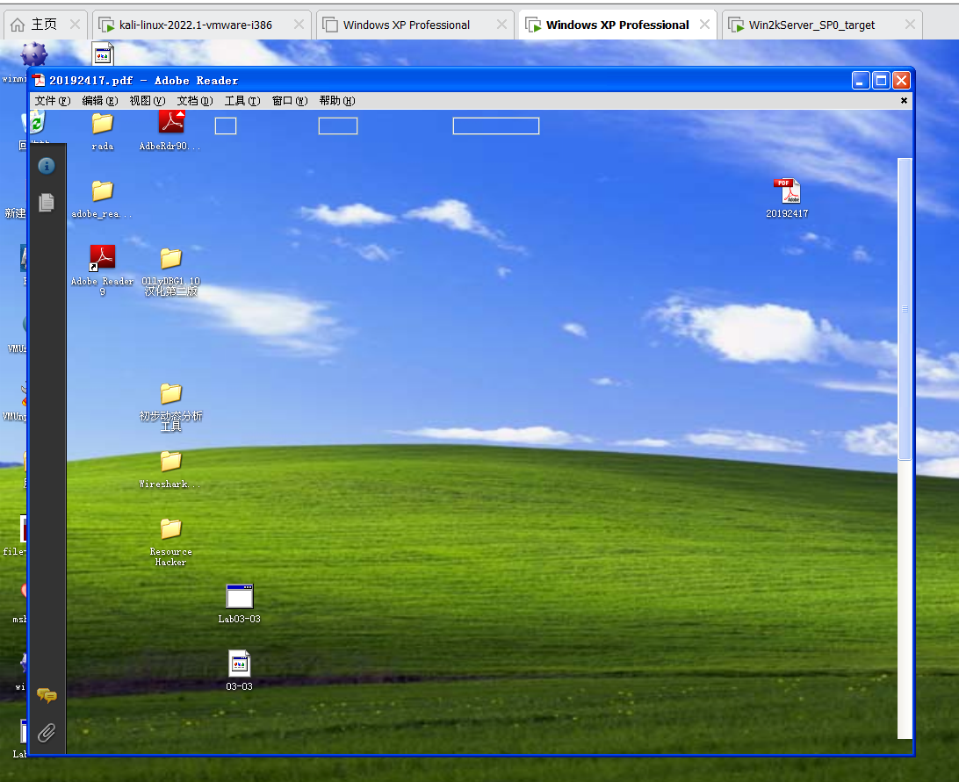Click the wide empty toolbar field
The image size is (959, 782).
tap(496, 126)
